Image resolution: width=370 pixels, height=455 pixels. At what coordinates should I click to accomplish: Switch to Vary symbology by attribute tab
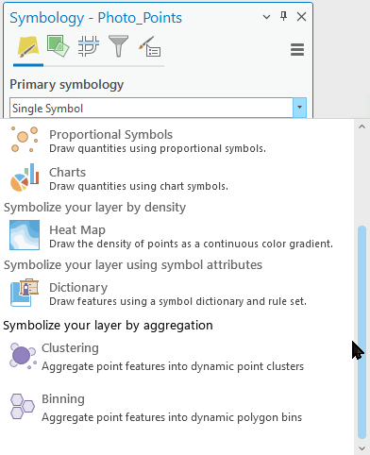click(58, 46)
